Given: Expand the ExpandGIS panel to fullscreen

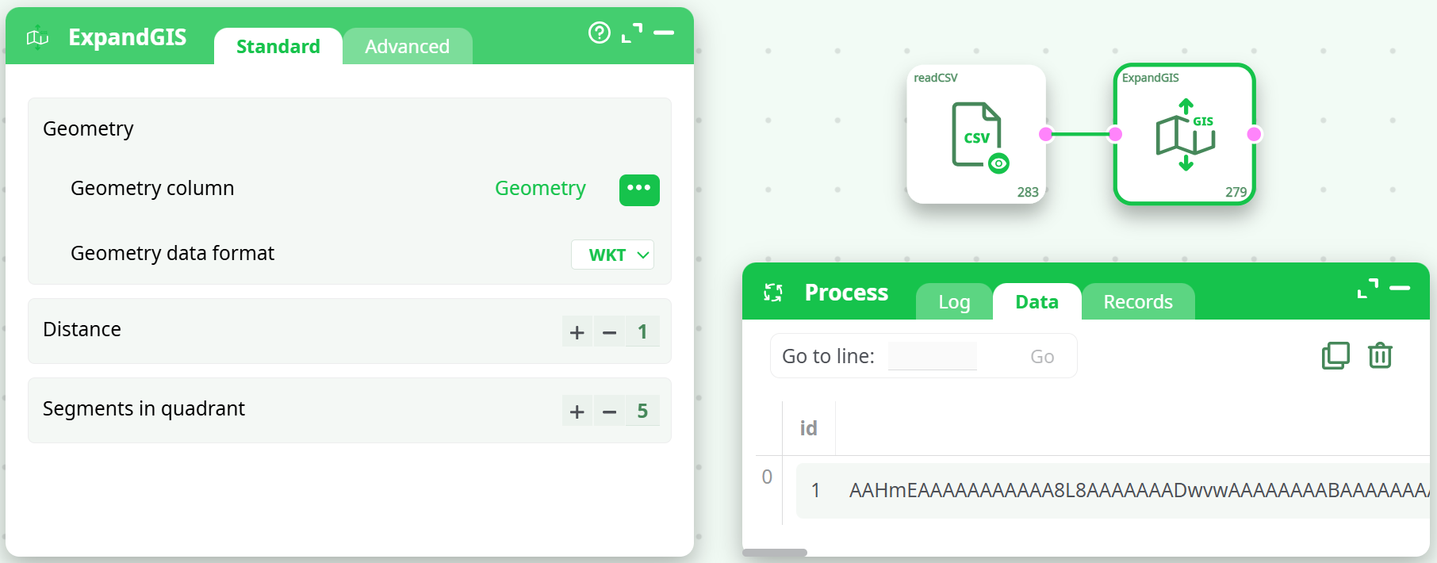Looking at the screenshot, I should click(632, 33).
